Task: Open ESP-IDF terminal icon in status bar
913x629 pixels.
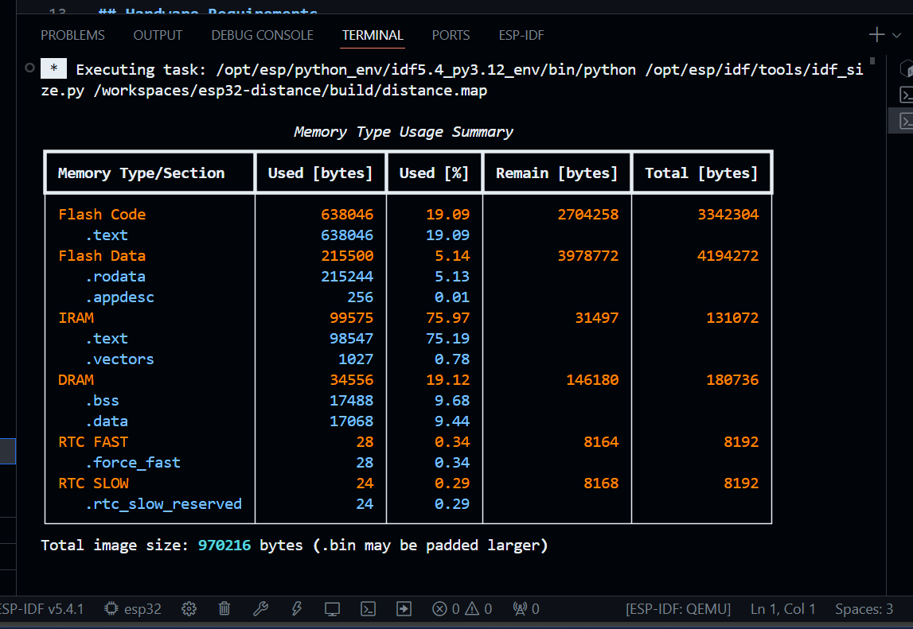Action: [368, 609]
